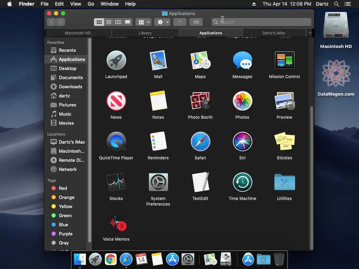Switch to the Library tab
The image size is (359, 269).
pyautogui.click(x=145, y=33)
